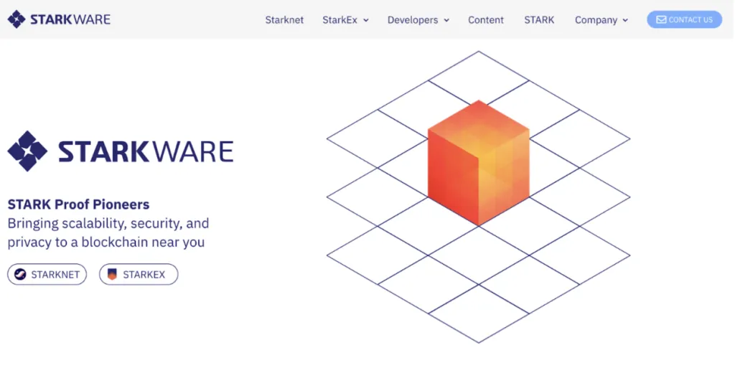735x368 pixels.
Task: Click the CONTACT US button
Action: tap(684, 19)
